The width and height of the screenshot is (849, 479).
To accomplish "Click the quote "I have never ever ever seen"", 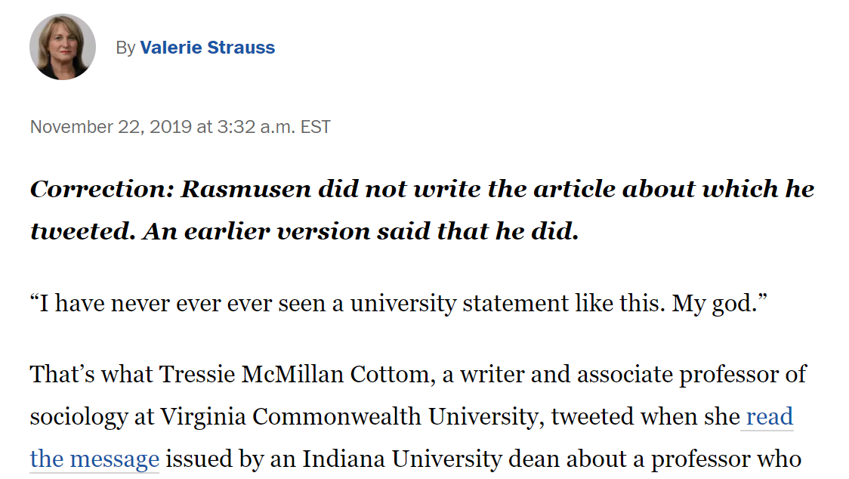I will tap(178, 304).
